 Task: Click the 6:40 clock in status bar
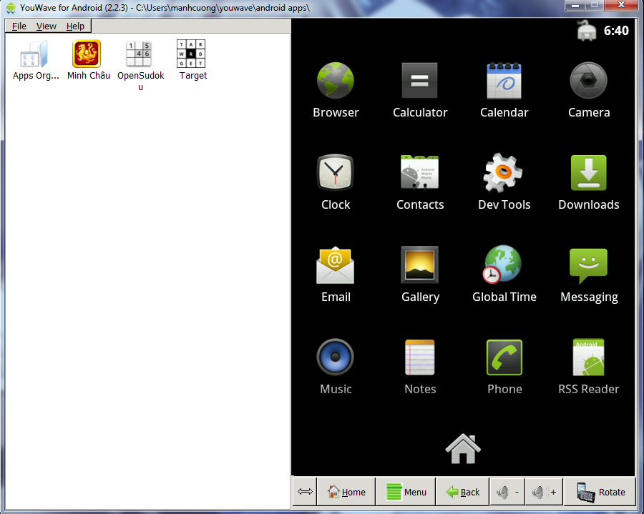coord(615,31)
